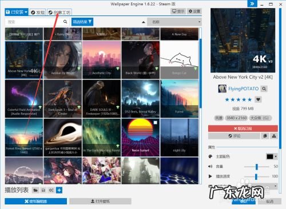Select the Black World wallpaper
This screenshot has width=286, height=209.
tap(141, 60)
